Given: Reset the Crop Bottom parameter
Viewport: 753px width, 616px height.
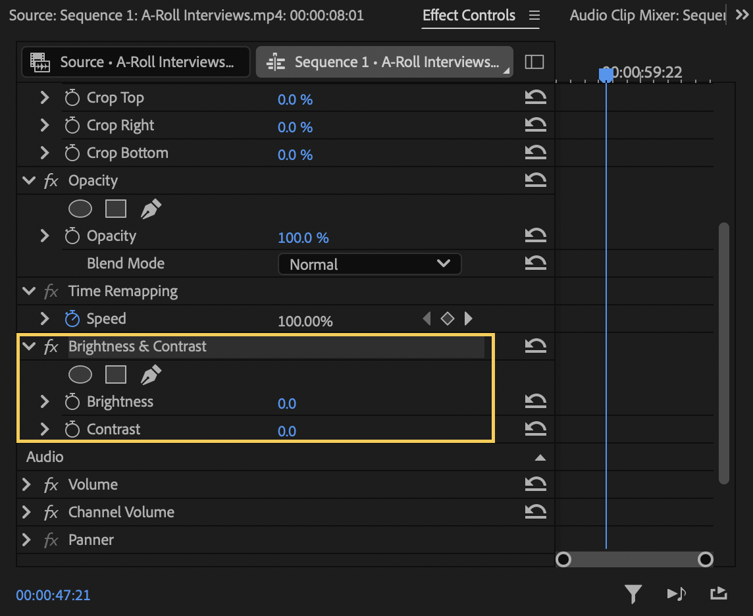Looking at the screenshot, I should tap(535, 153).
